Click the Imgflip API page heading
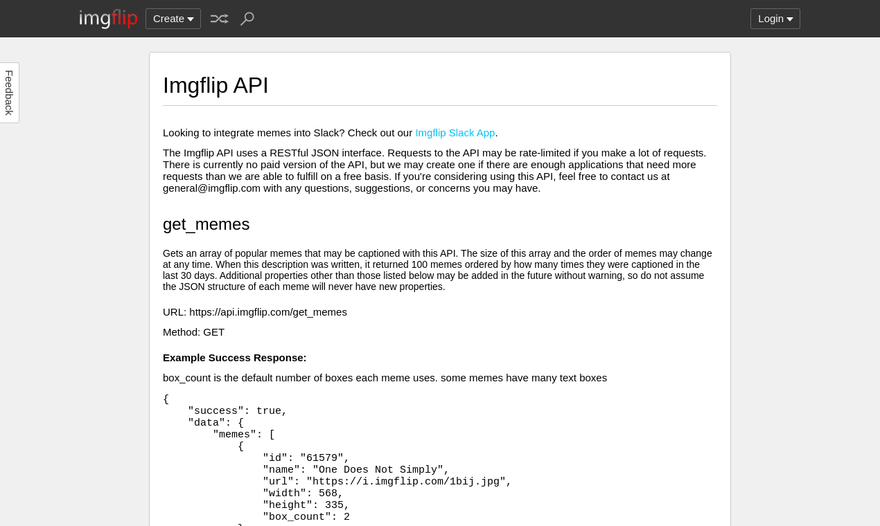 coord(215,85)
